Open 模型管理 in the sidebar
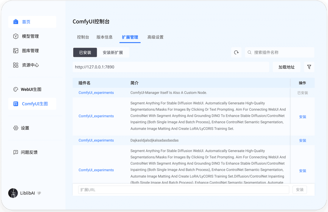The height and width of the screenshot is (212, 328). click(30, 36)
